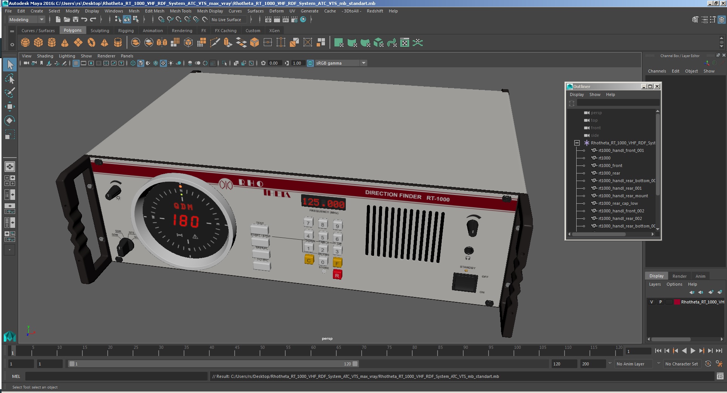Click the Bevel cube shelf icon
The width and height of the screenshot is (727, 393).
[x=254, y=43]
